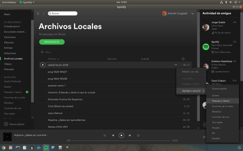Click the Spotify logo in friend activity

(x=206, y=47)
